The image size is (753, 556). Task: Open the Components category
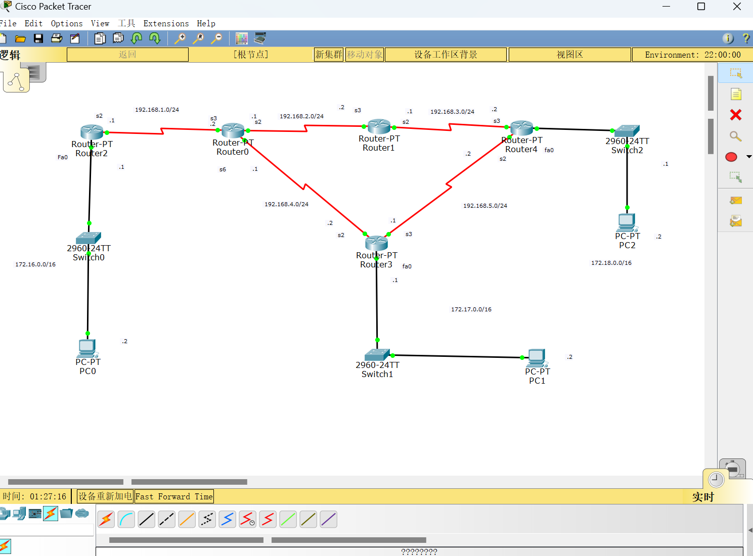(35, 514)
